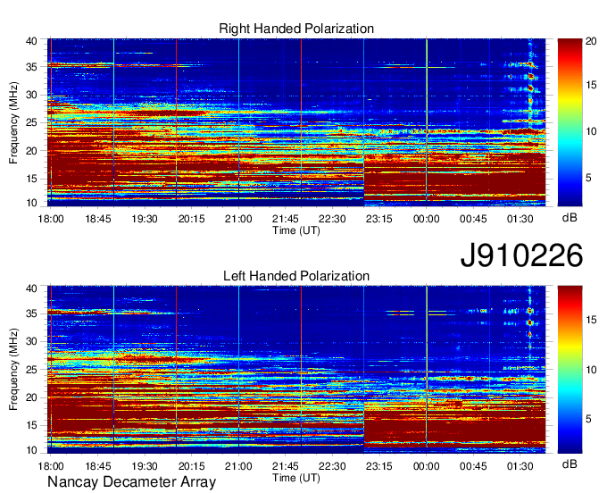The image size is (607, 493).
Task: Click the "00:00" time tick in Right Handed plot
Action: click(426, 219)
